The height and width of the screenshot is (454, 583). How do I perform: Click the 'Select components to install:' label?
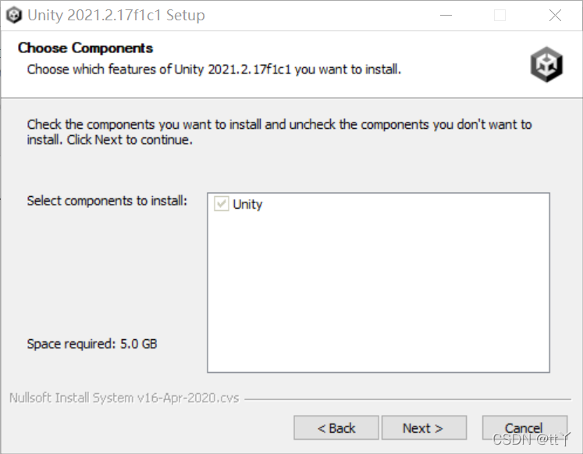coord(107,201)
